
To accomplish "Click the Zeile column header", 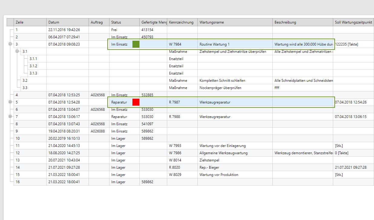I will pos(20,22).
